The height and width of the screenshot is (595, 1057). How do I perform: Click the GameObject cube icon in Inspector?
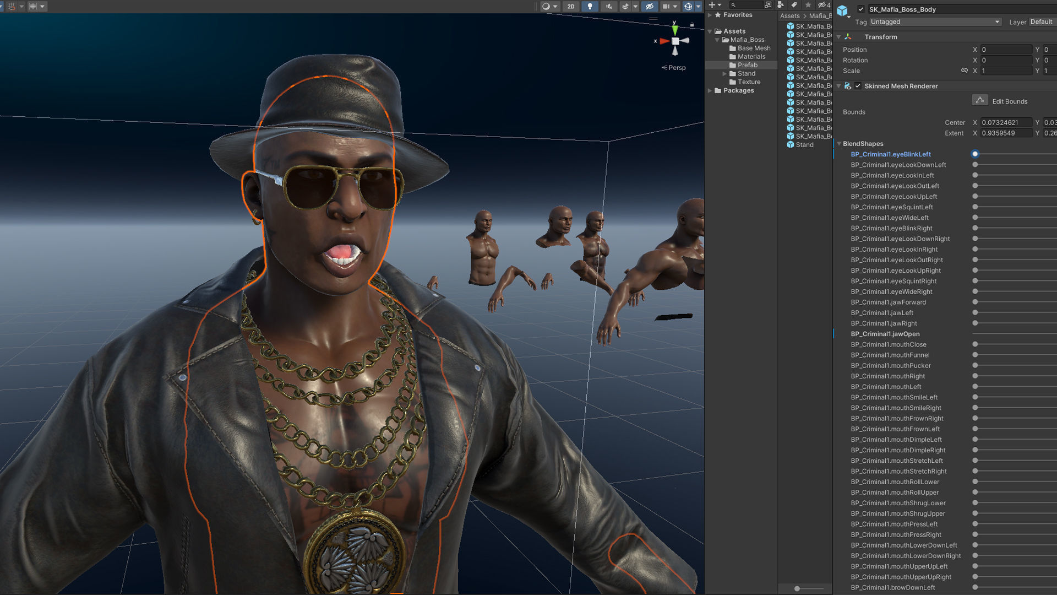842,10
